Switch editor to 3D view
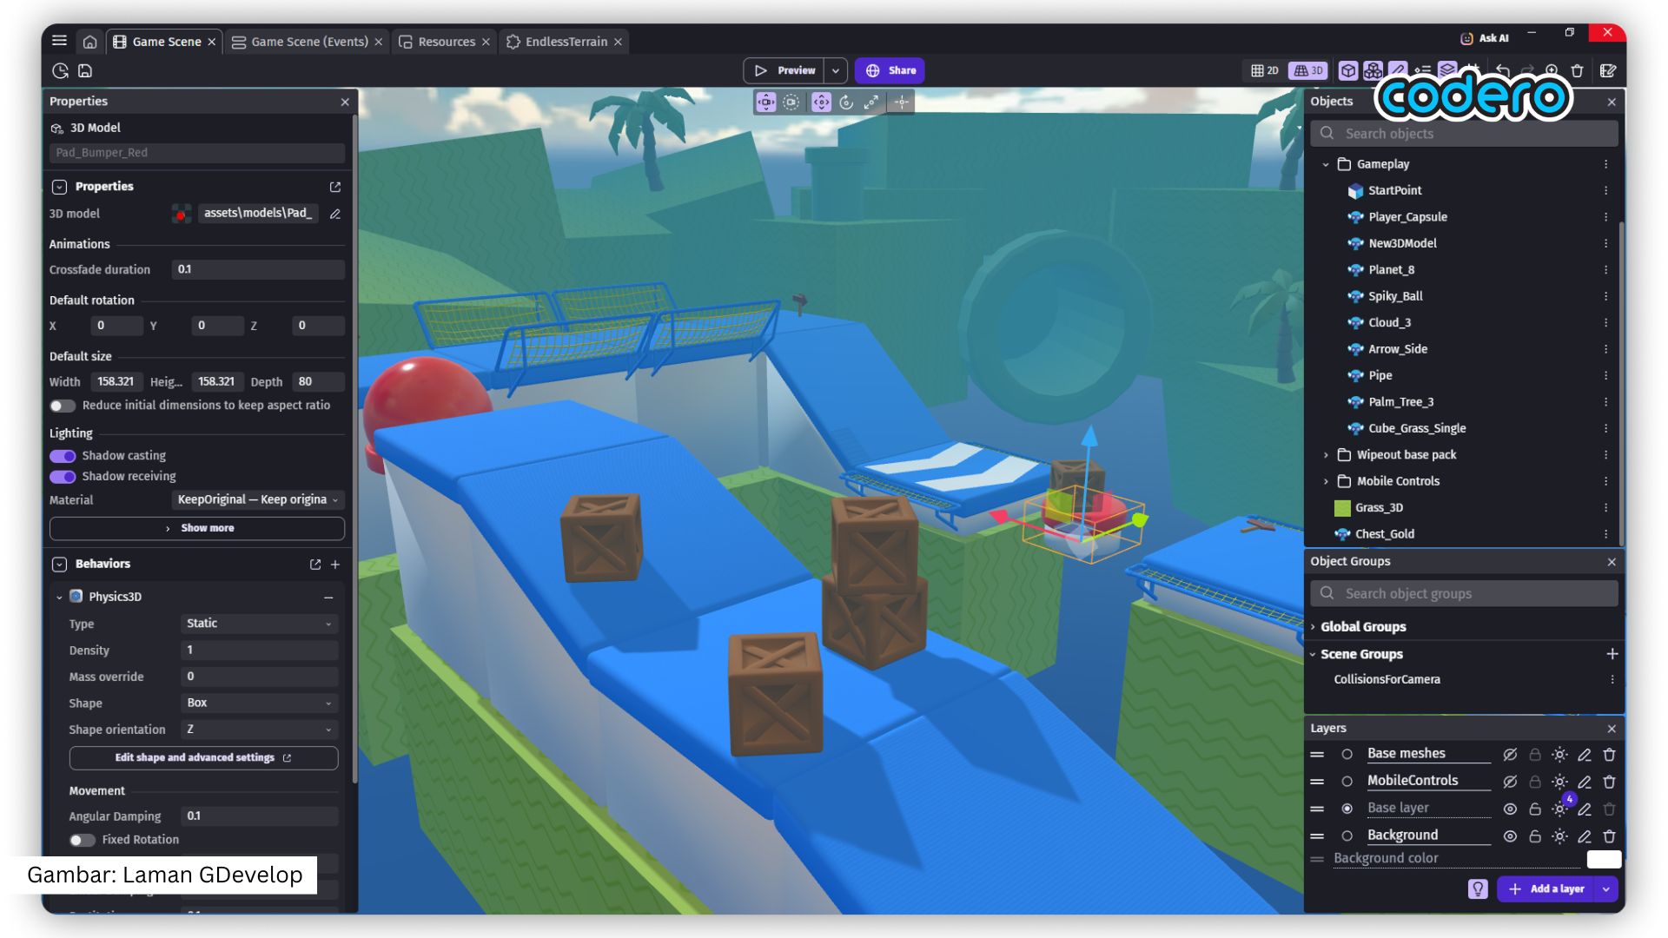The image size is (1668, 938). (x=1307, y=70)
